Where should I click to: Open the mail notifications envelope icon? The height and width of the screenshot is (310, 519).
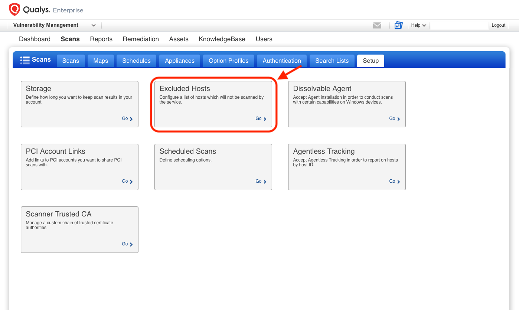tap(377, 25)
